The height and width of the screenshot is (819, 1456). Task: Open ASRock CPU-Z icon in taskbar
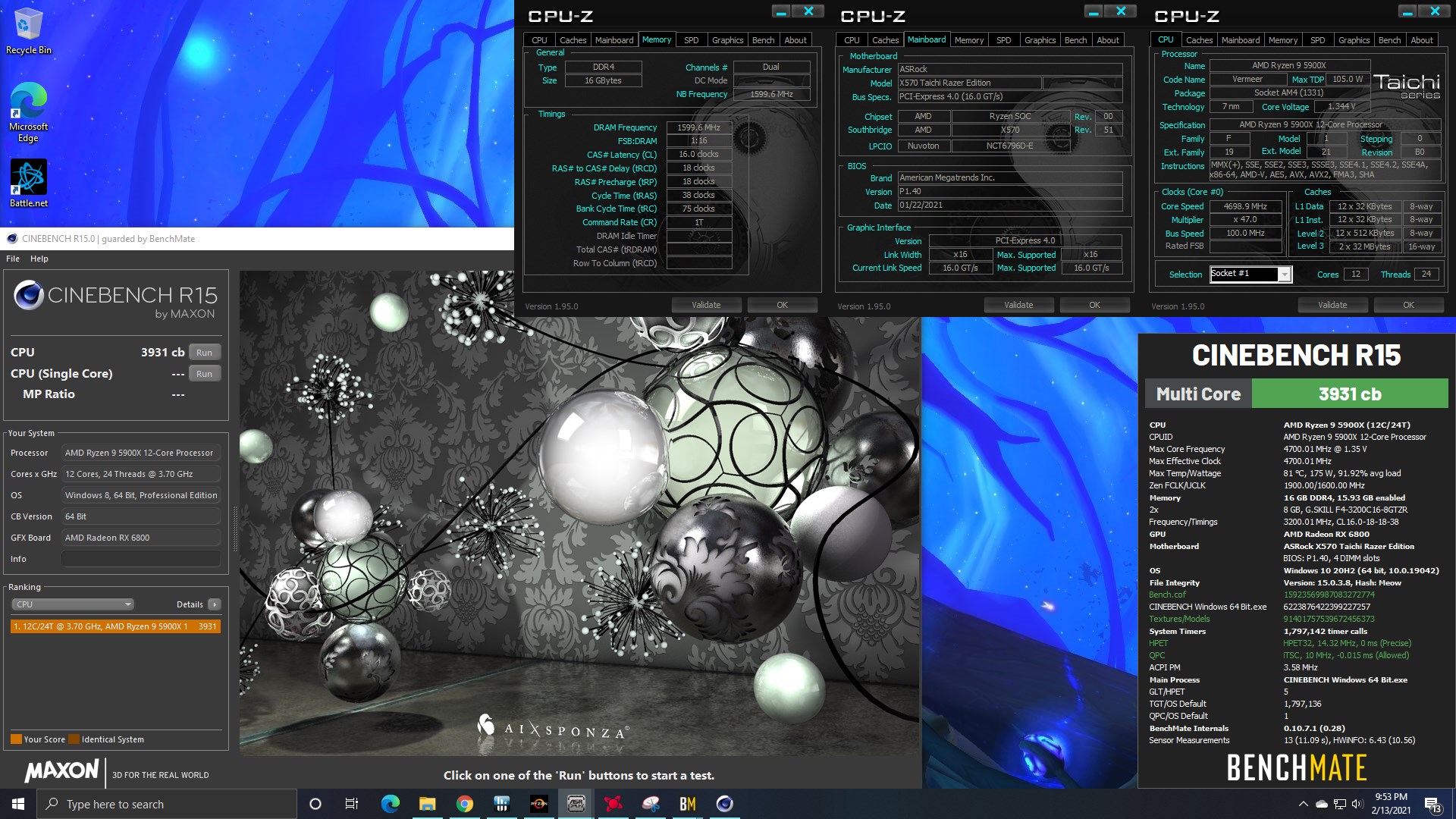pos(576,804)
